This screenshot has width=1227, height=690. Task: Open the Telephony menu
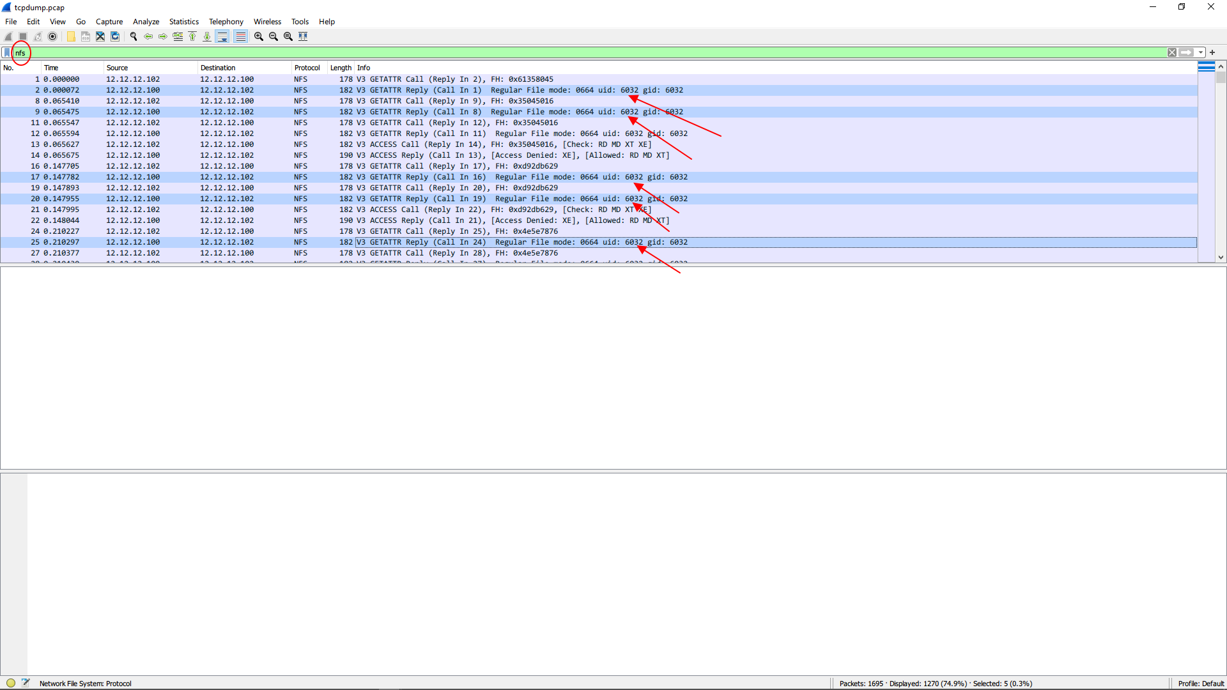226,22
